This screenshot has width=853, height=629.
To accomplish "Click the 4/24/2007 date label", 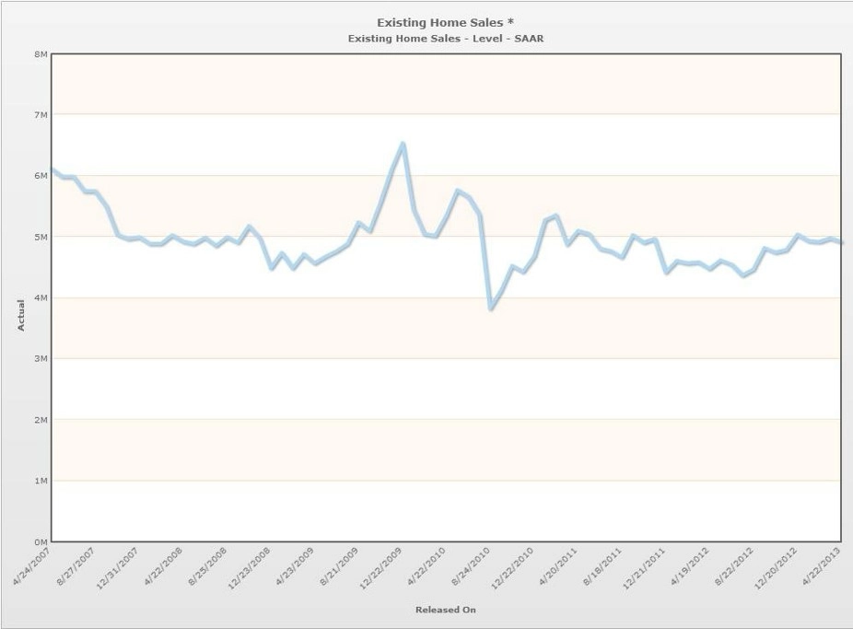I will (31, 566).
